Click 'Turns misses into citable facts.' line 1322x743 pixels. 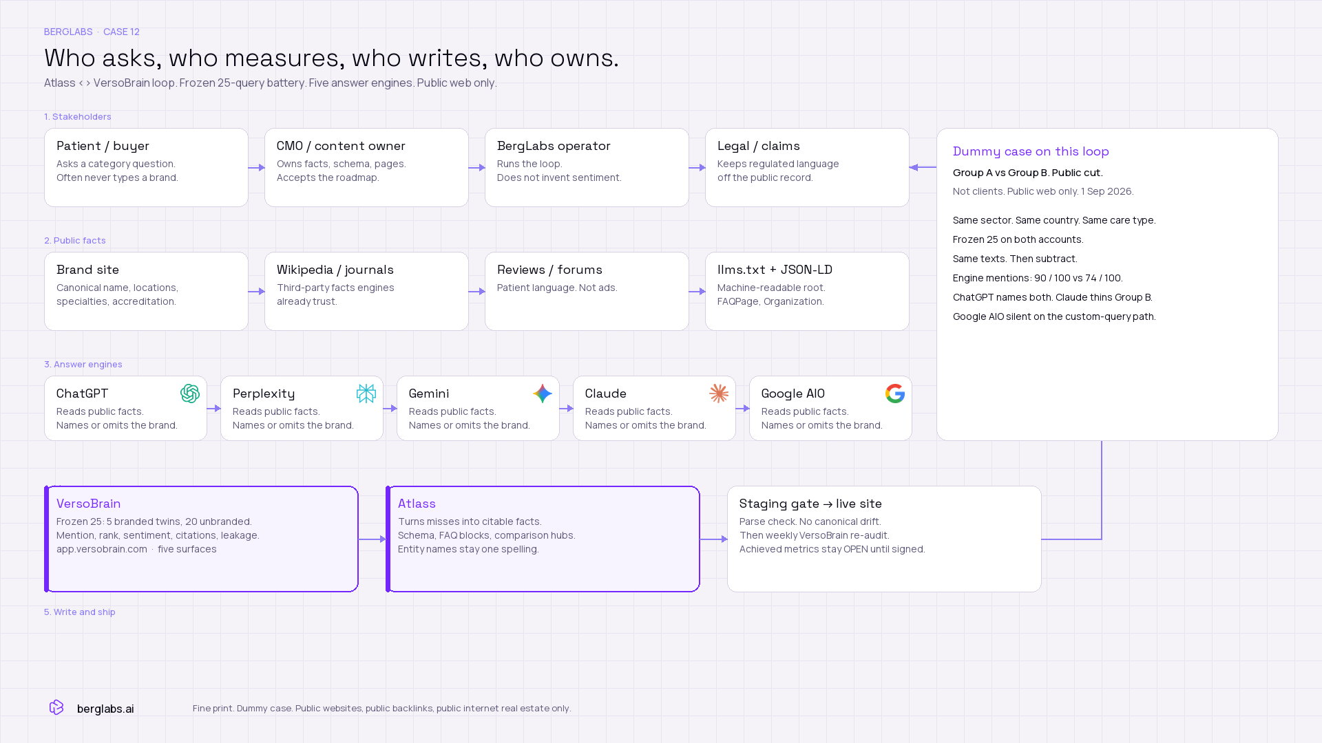click(470, 521)
